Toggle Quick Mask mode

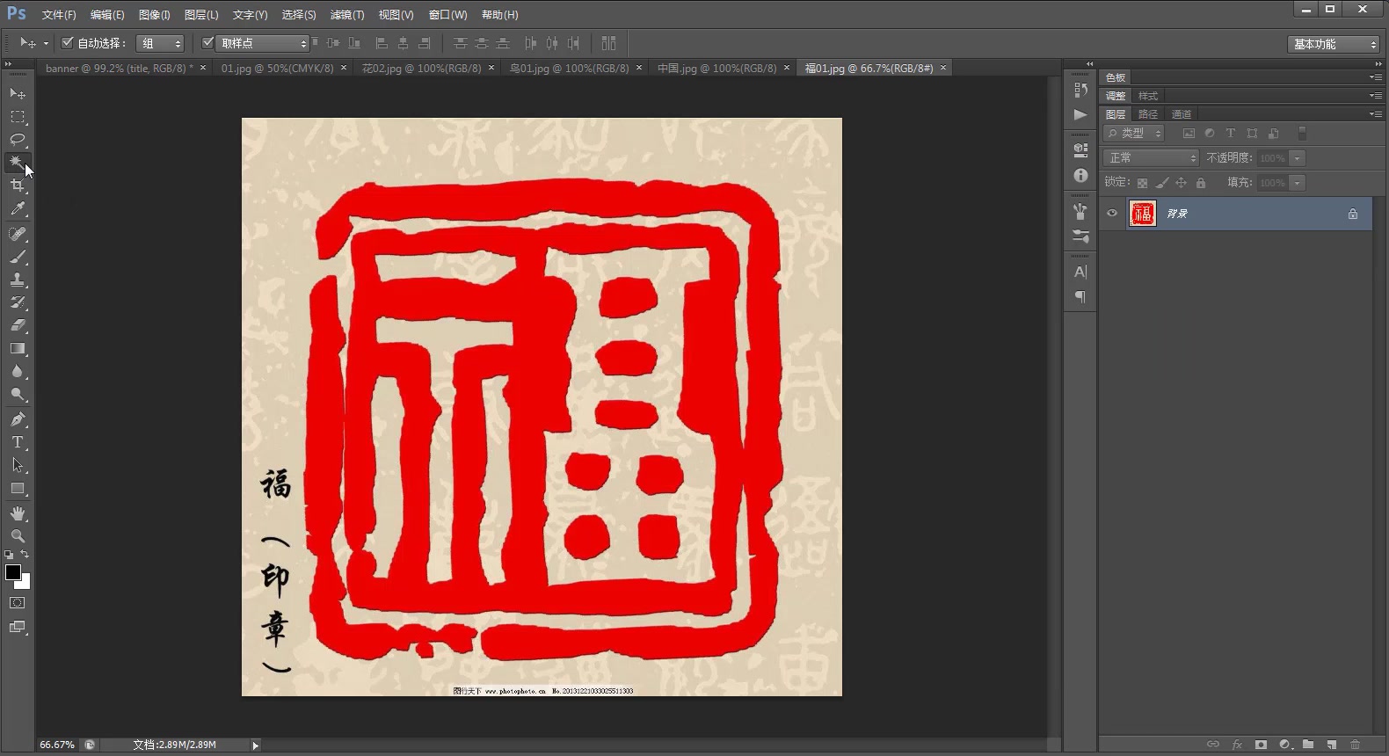[x=17, y=603]
